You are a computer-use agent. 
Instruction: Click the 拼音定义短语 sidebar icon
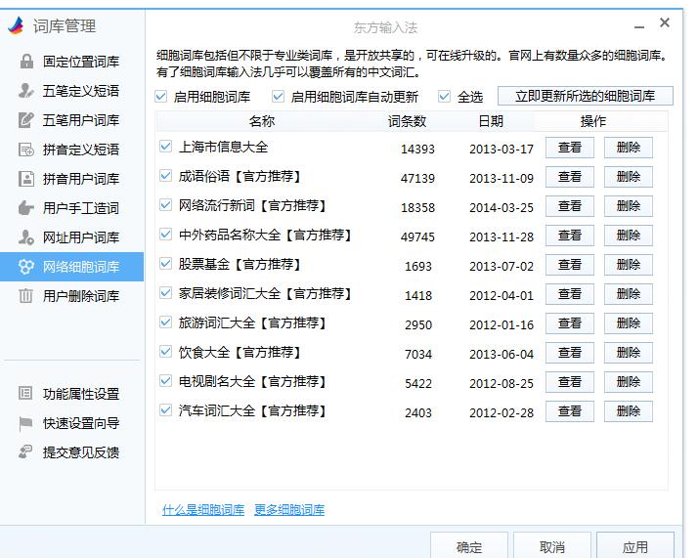(x=26, y=150)
